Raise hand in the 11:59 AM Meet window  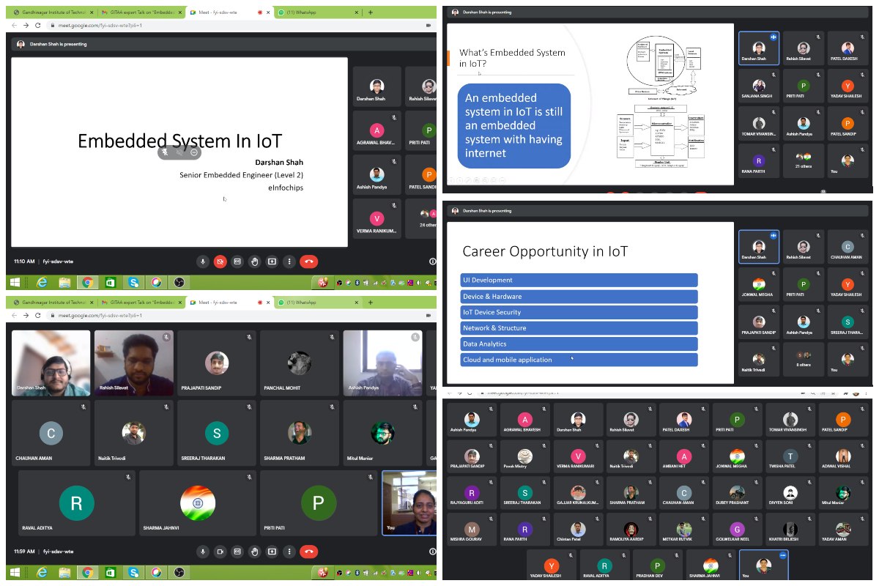point(255,551)
